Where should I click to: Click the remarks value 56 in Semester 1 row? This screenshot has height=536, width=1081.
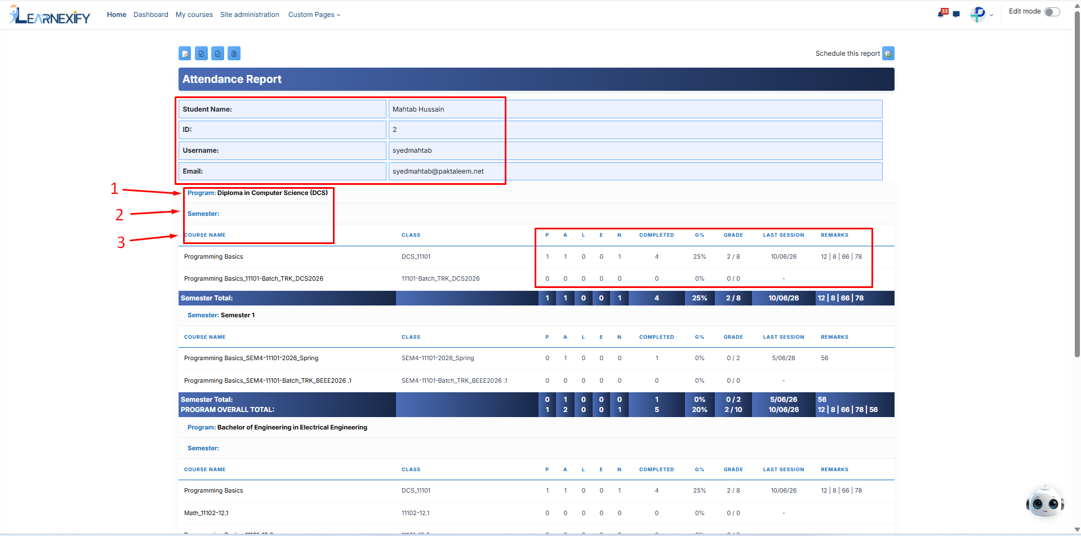(825, 358)
